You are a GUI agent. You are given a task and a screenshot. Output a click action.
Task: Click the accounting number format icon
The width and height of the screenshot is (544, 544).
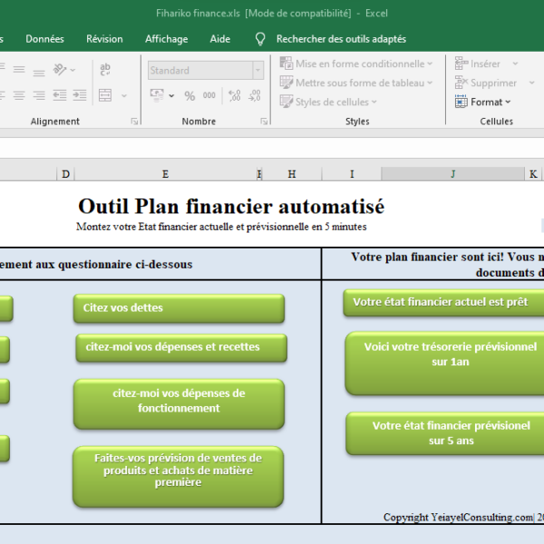(157, 95)
